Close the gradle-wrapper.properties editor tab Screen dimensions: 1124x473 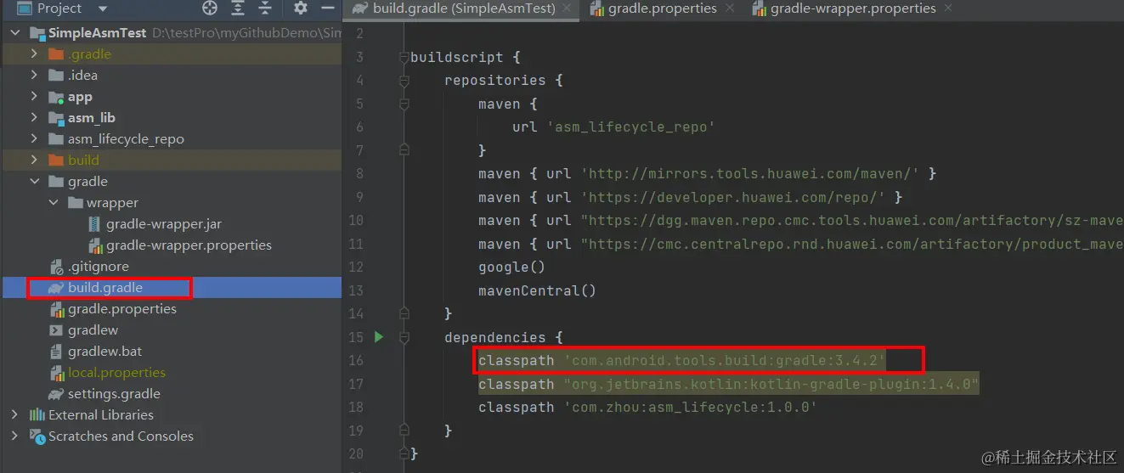click(948, 8)
